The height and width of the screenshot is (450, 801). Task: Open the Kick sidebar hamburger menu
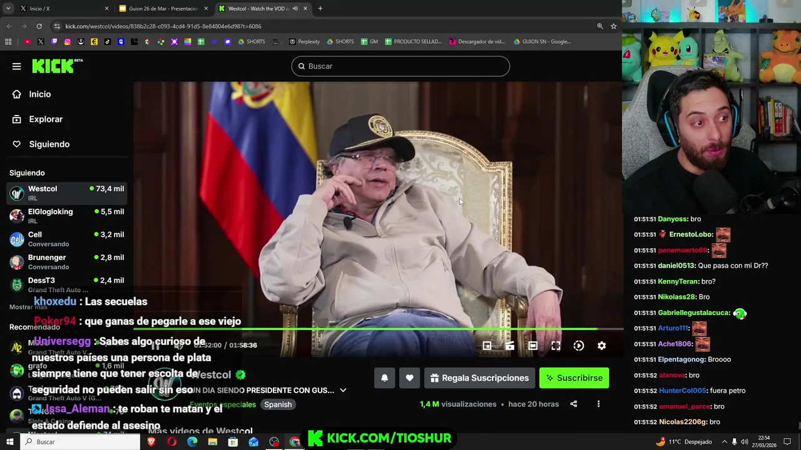17,66
